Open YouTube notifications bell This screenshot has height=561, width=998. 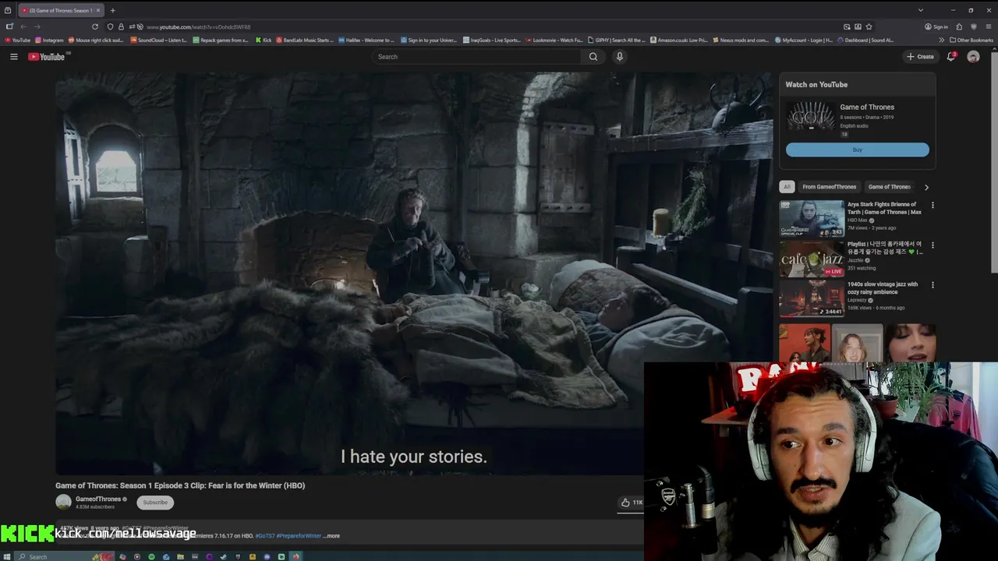950,56
